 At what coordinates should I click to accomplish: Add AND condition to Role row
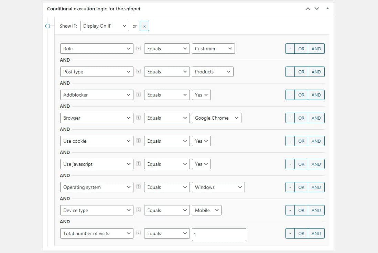click(316, 49)
